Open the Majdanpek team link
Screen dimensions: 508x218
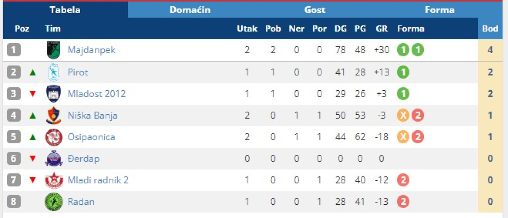point(91,50)
